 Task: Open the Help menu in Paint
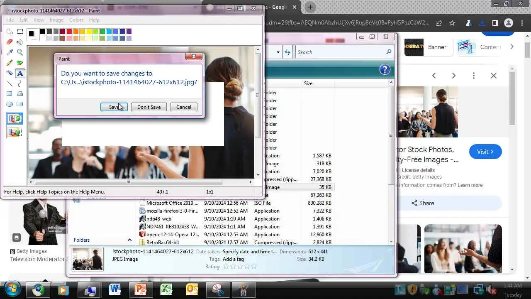click(94, 20)
